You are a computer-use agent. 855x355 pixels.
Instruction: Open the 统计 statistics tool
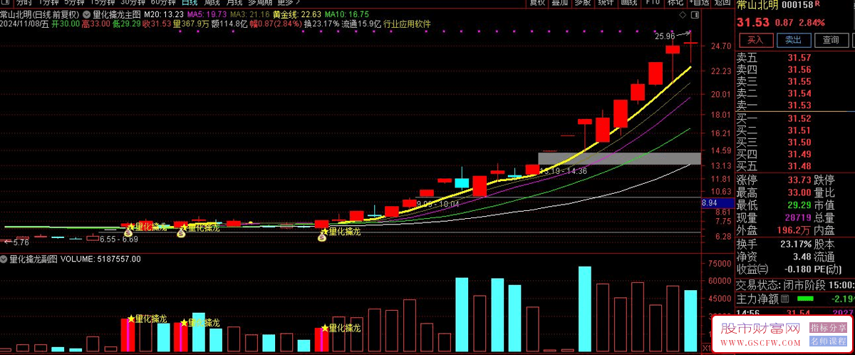(605, 2)
